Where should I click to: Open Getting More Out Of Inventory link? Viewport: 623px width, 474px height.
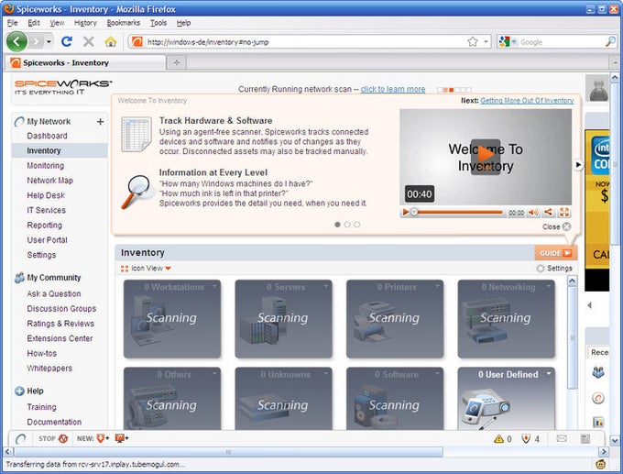coord(527,101)
